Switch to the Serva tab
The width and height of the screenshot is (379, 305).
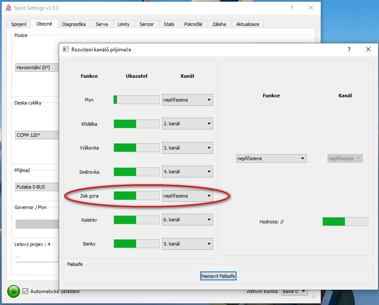click(x=102, y=24)
